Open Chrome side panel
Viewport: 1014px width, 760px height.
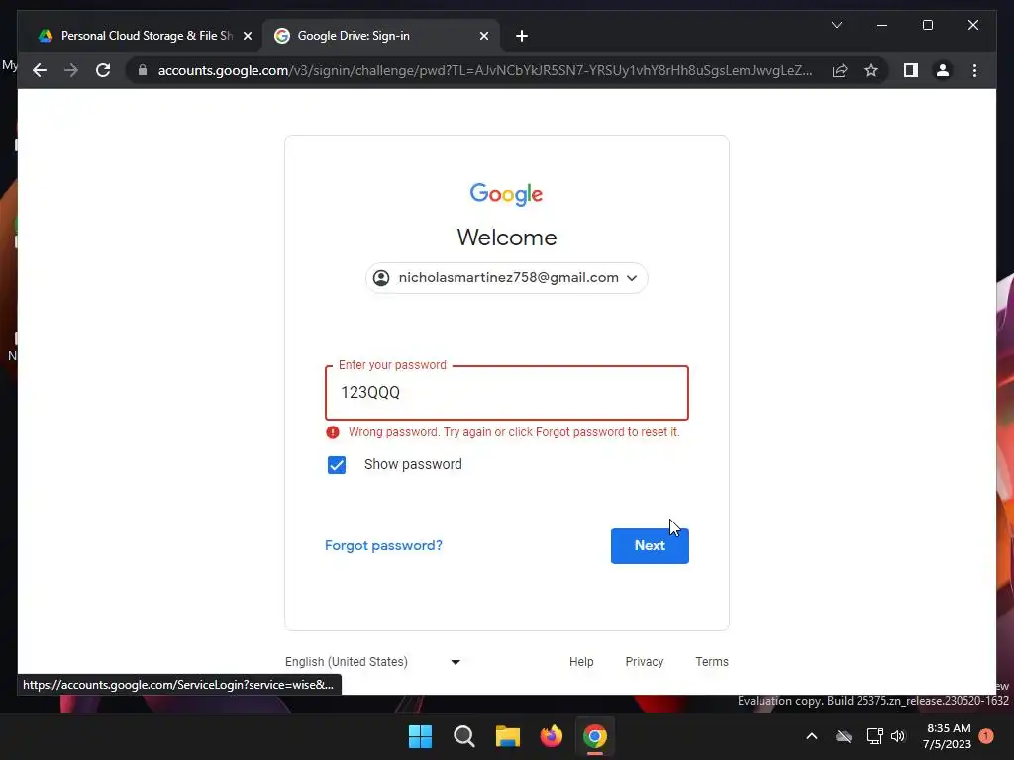click(x=911, y=70)
